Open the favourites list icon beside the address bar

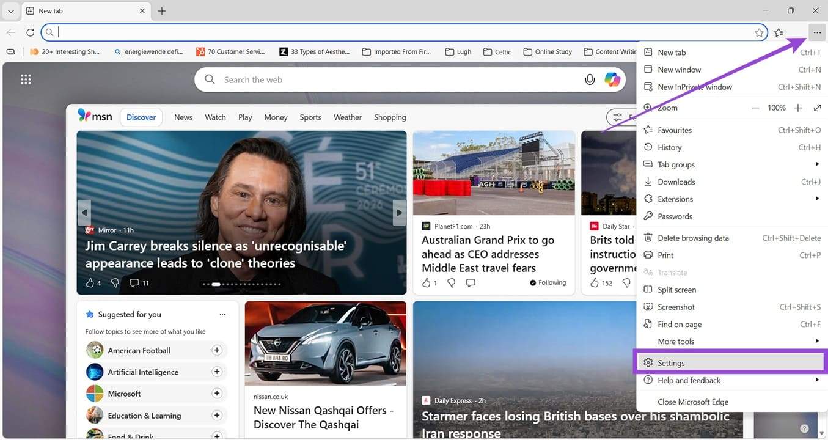[779, 32]
